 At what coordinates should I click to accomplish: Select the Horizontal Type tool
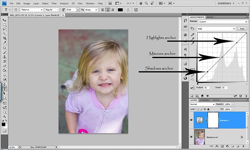click(5, 89)
